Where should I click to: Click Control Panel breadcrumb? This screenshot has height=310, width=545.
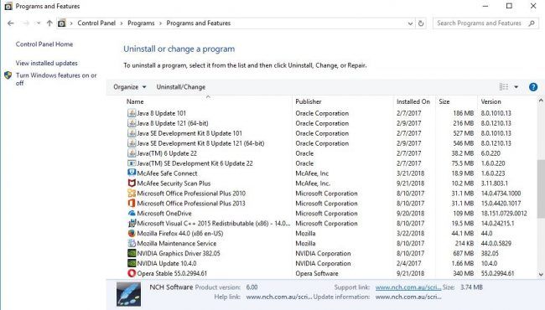(x=96, y=23)
